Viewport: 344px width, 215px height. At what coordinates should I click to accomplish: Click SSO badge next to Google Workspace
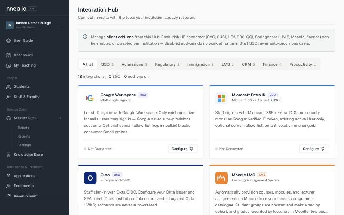point(143,95)
